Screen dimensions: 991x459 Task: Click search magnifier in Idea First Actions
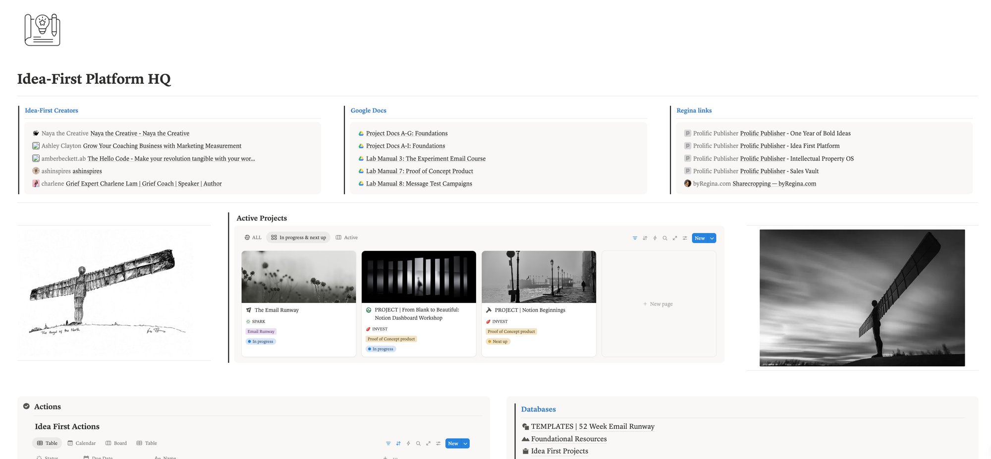pyautogui.click(x=418, y=444)
